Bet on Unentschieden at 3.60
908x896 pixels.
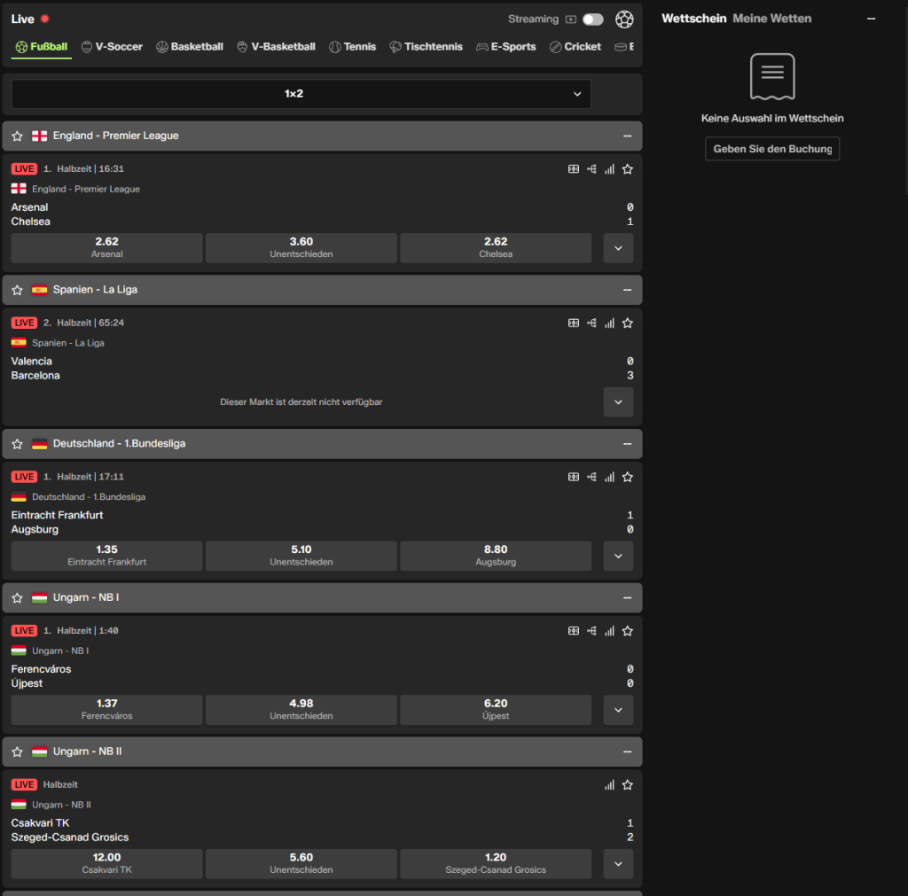coord(301,248)
